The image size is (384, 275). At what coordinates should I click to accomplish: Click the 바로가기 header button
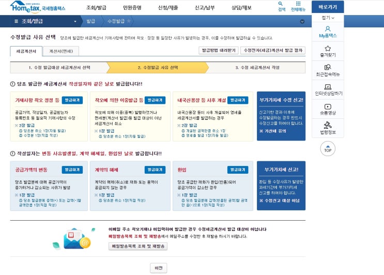tap(328, 7)
